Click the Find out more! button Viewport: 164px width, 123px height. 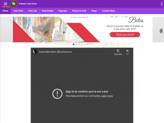coord(125,35)
